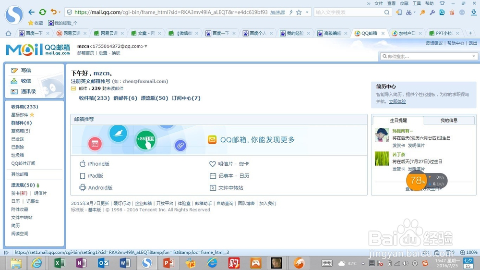The image size is (480, 270).
Task: Open 阅读空间 in the sidebar
Action: [20, 233]
